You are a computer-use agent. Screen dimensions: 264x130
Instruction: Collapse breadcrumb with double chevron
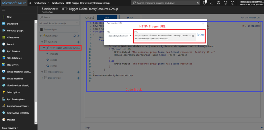pyautogui.click(x=30, y=3)
